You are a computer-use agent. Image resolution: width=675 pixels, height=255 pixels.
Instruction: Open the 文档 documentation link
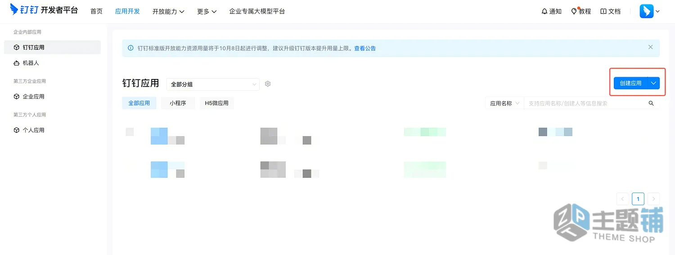pos(611,11)
